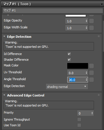The height and width of the screenshot is (130, 104).
Task: Uncheck the Shader Difference checkbox
Action: (69, 60)
